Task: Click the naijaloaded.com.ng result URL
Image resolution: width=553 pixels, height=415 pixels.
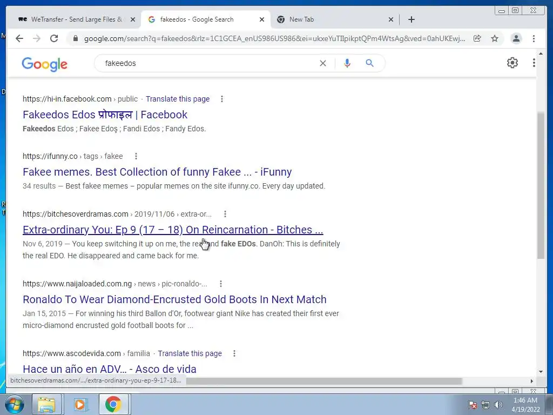Action: (115, 284)
